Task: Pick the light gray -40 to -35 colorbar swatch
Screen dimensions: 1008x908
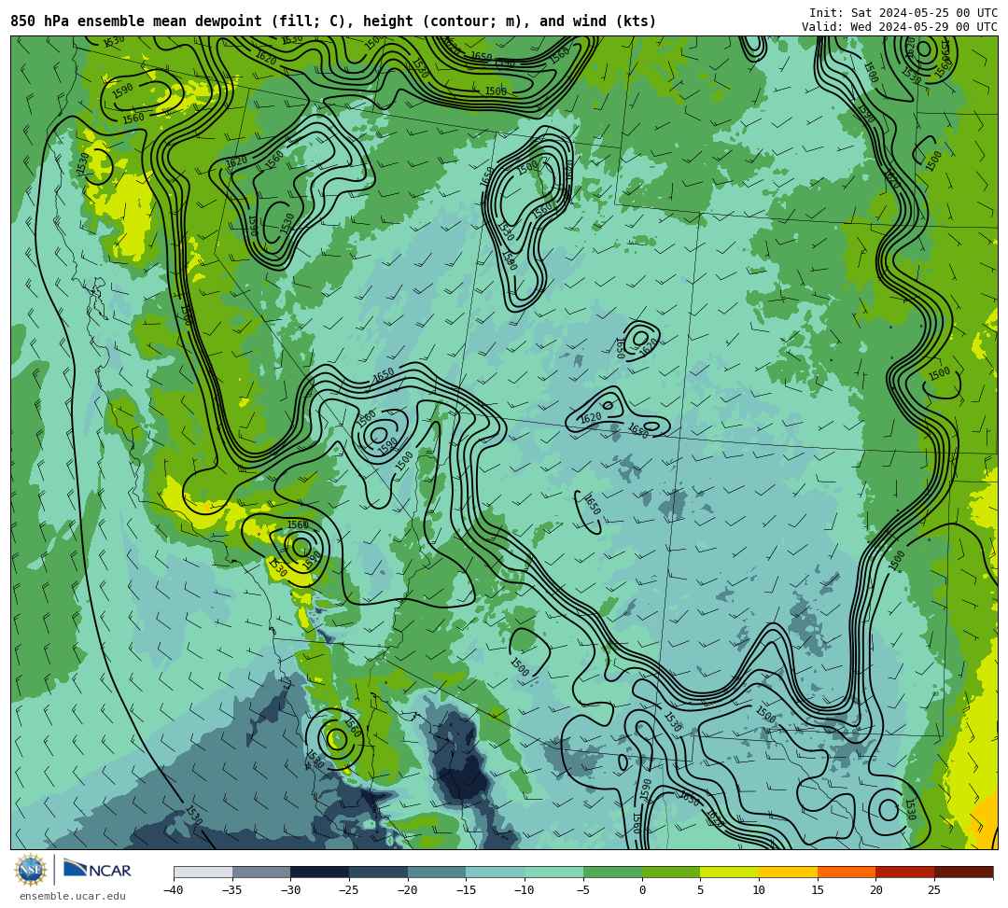Action: coord(203,872)
